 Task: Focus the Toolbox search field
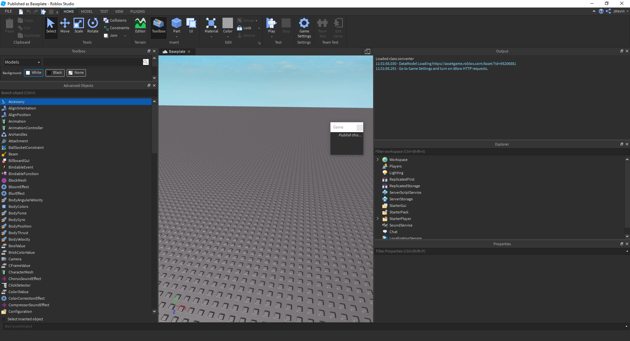coord(93,62)
